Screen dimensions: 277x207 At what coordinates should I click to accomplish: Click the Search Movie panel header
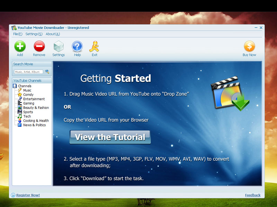(x=32, y=64)
